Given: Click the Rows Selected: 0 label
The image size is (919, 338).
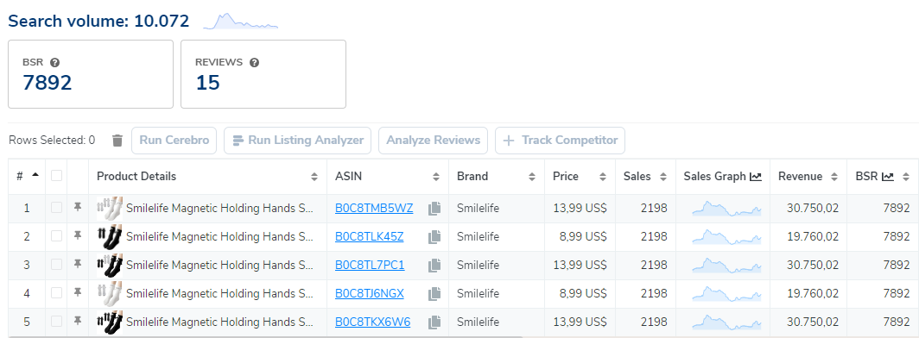Looking at the screenshot, I should (x=52, y=141).
